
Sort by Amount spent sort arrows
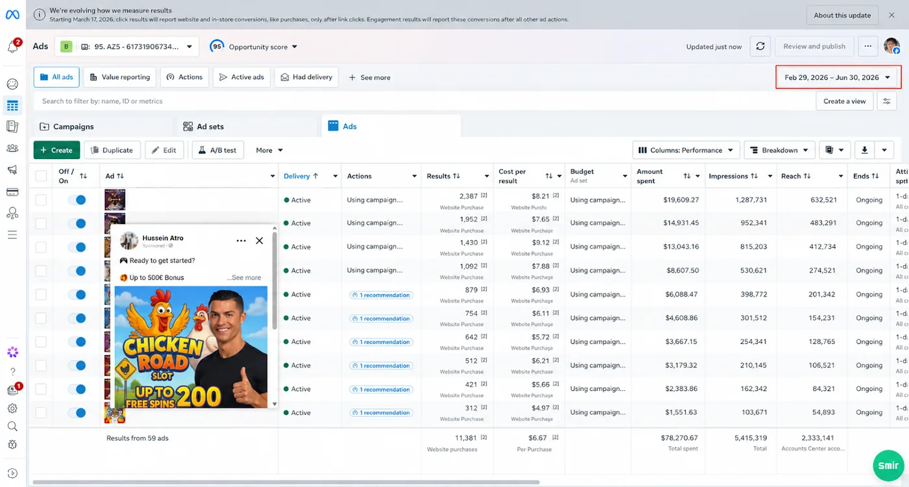pos(687,176)
